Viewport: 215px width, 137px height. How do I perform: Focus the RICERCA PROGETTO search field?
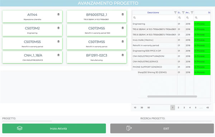176,119
